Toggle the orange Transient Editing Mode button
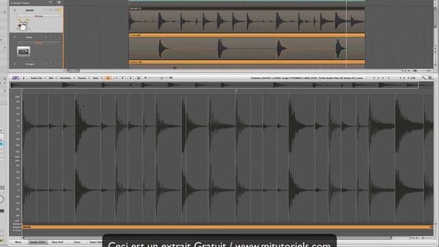439x247 pixels. point(108,78)
